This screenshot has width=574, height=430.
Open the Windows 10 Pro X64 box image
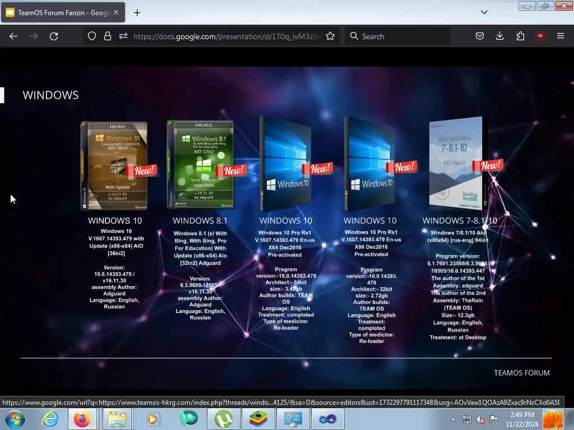(285, 163)
